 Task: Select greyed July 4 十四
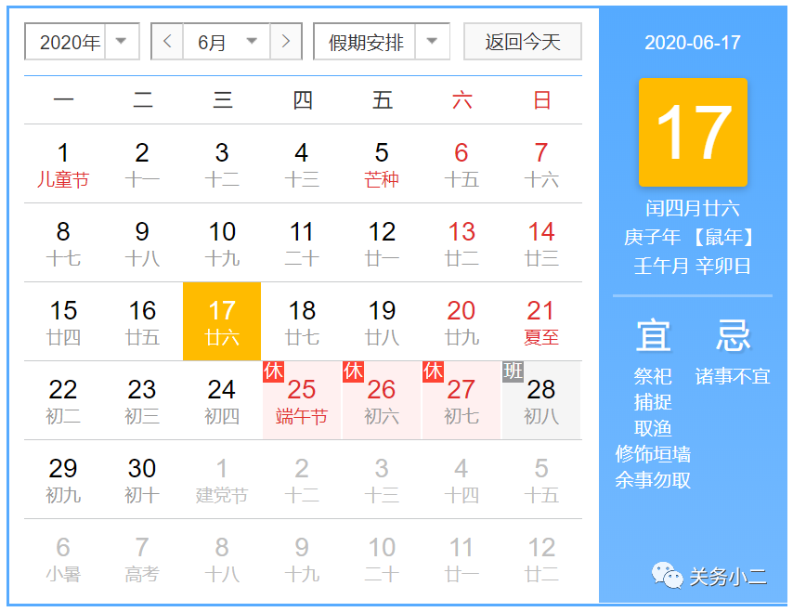click(x=461, y=479)
